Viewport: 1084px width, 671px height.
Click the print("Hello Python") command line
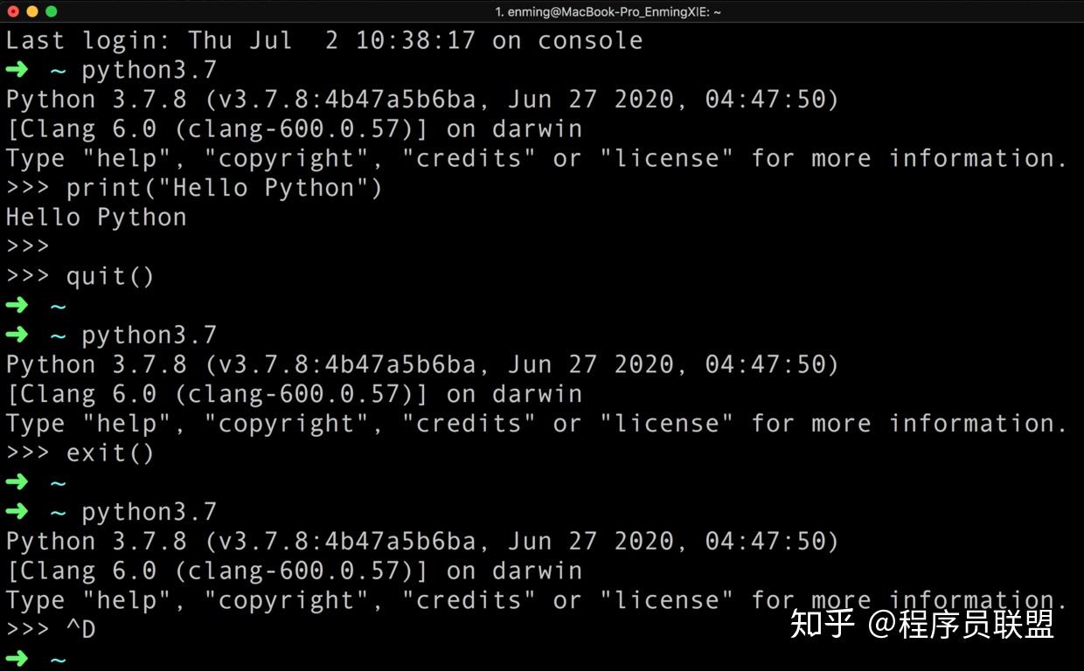pos(223,187)
